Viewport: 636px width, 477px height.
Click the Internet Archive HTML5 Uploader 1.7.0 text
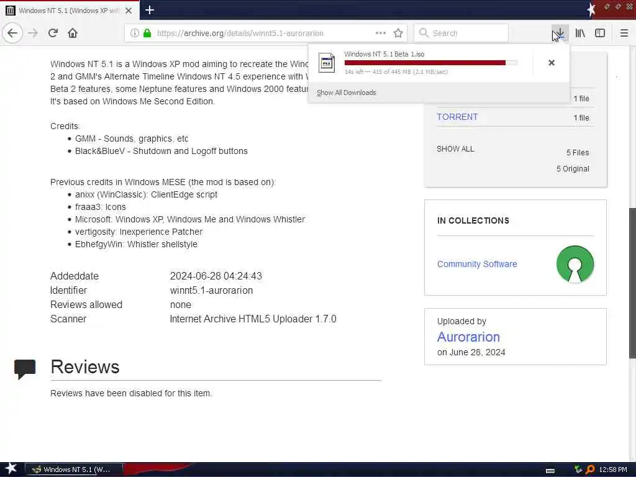point(253,319)
